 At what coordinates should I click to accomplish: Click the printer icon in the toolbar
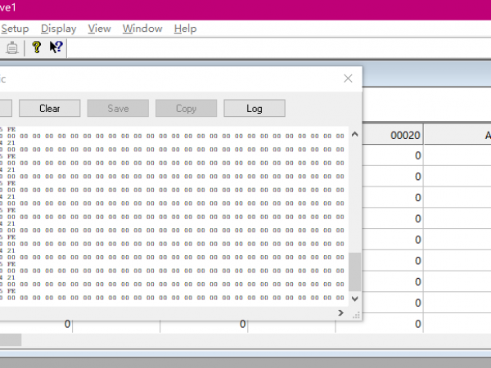tap(11, 47)
